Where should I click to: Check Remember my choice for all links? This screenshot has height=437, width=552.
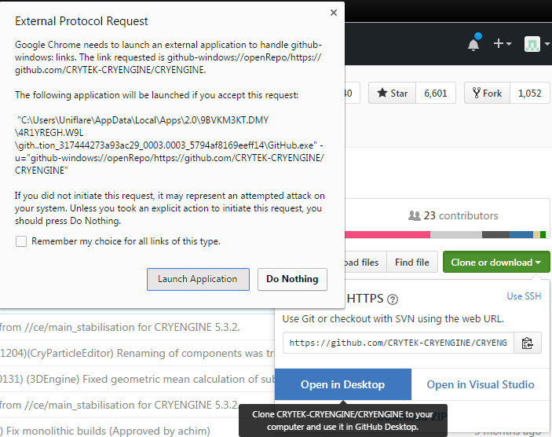(21, 241)
